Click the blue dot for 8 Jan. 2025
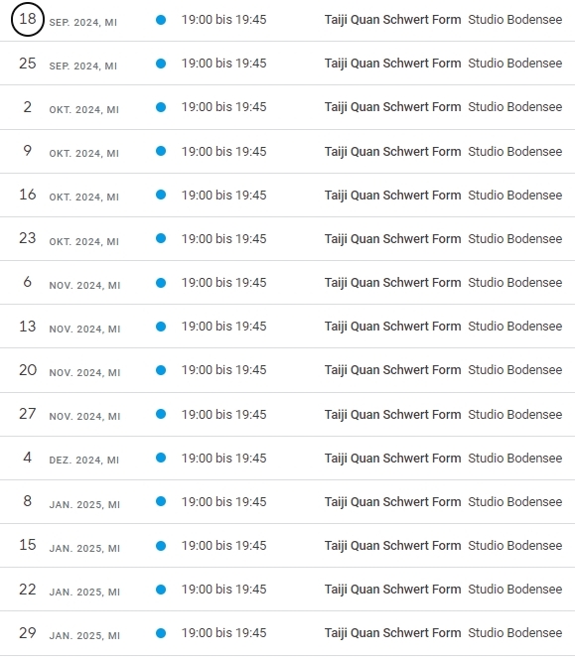The width and height of the screenshot is (575, 660). (x=161, y=502)
